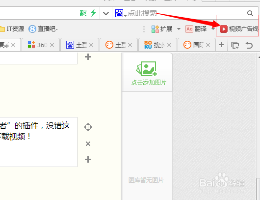
Task: Switch to the orange-face 土豆 tab
Action: [116, 45]
